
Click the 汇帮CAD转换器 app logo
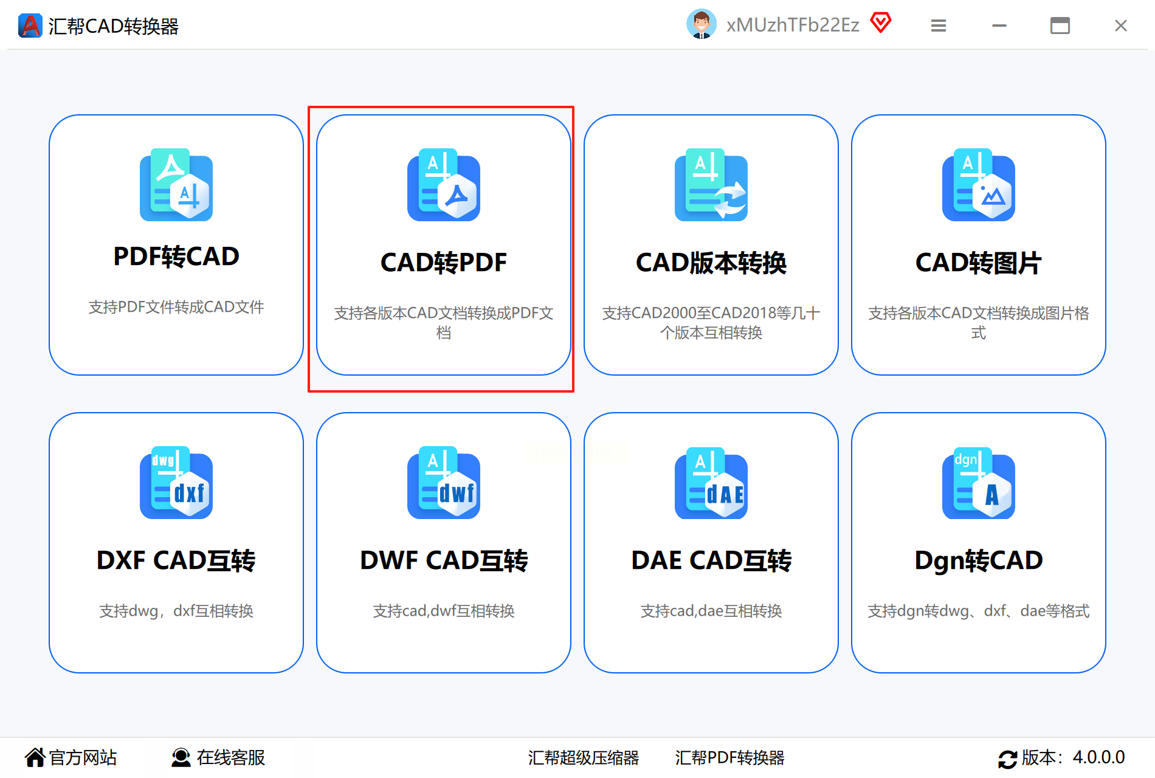pos(30,26)
